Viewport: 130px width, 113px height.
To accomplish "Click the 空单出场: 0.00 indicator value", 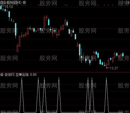I will [26, 75].
